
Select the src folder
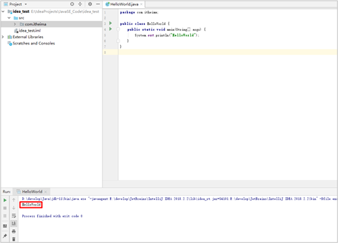(19, 18)
